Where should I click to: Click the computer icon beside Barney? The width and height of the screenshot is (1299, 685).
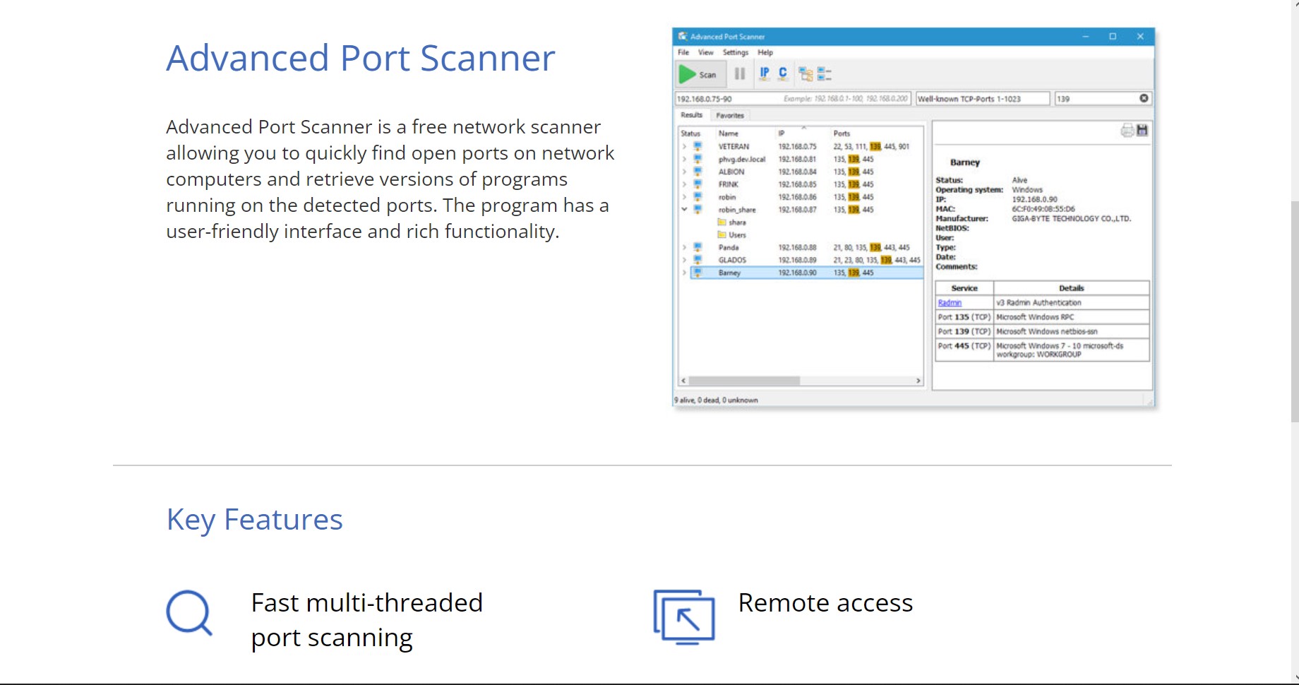tap(698, 273)
